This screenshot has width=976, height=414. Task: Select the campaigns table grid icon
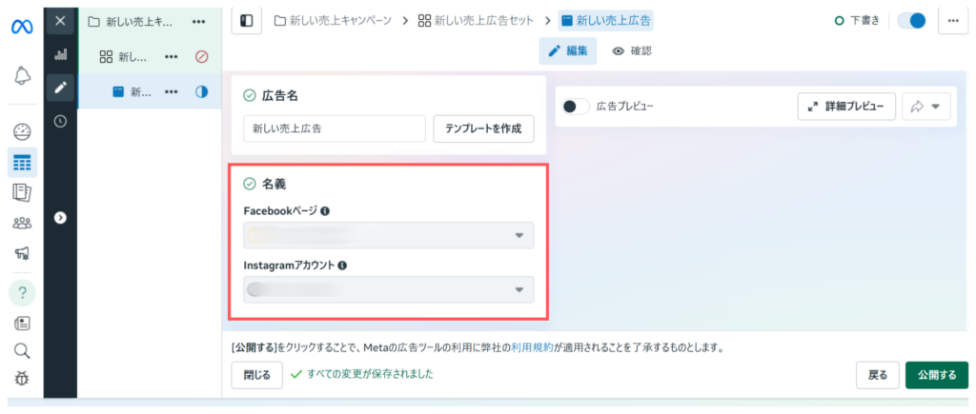22,163
